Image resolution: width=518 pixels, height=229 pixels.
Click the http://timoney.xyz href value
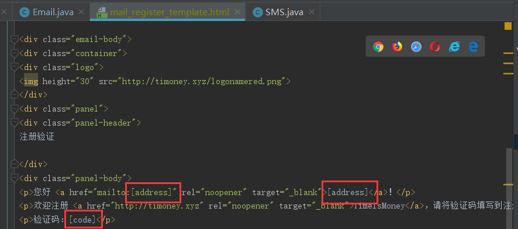157,206
